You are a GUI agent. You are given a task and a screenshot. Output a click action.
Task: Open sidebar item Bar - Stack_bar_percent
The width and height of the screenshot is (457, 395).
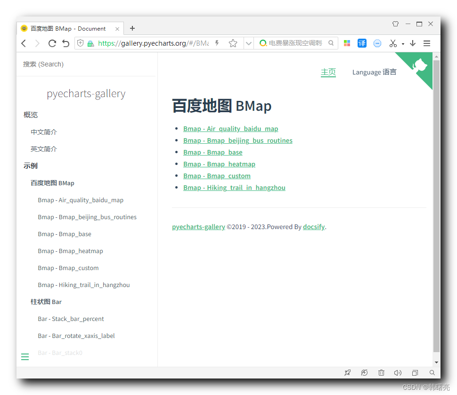click(x=71, y=319)
